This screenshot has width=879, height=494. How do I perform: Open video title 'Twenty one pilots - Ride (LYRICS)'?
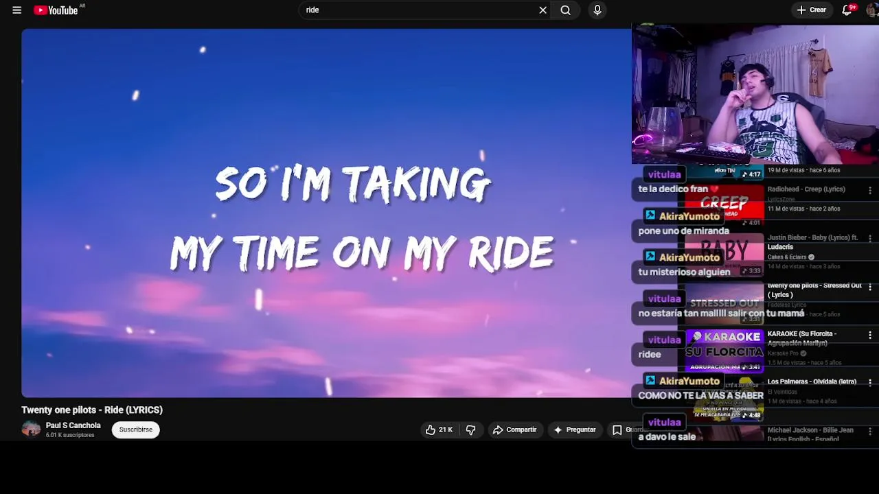pyautogui.click(x=92, y=410)
